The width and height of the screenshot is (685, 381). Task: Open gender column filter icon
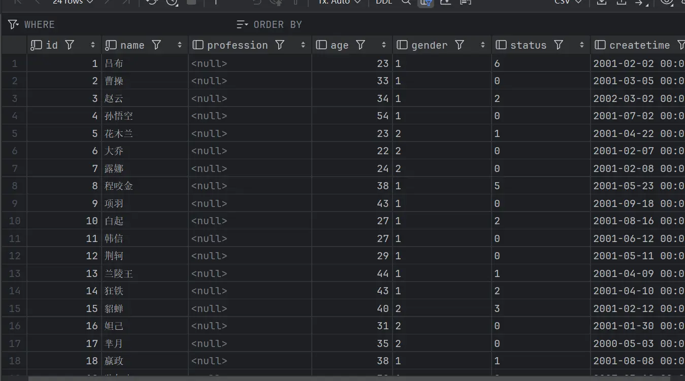(x=460, y=45)
